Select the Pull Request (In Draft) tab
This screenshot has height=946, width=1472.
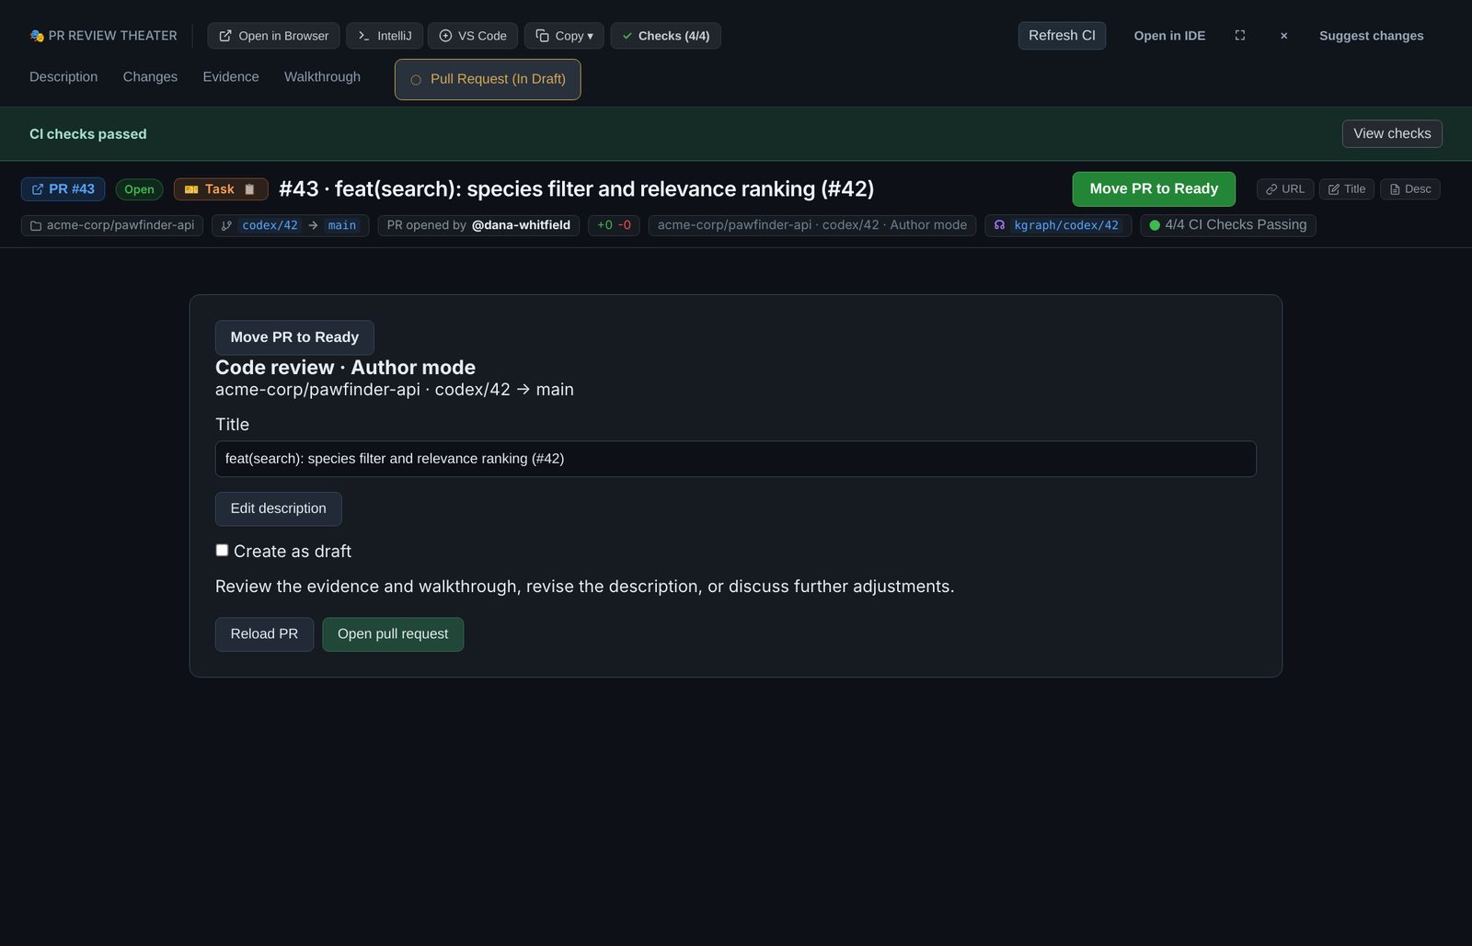click(x=488, y=79)
